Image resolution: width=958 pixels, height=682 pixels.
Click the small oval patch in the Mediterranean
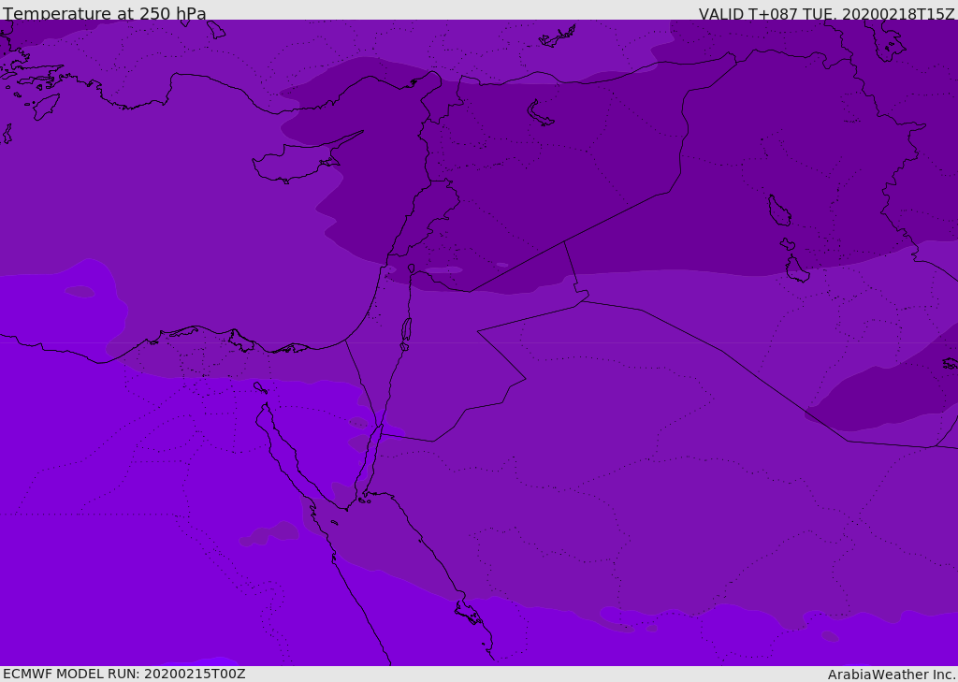[80, 292]
